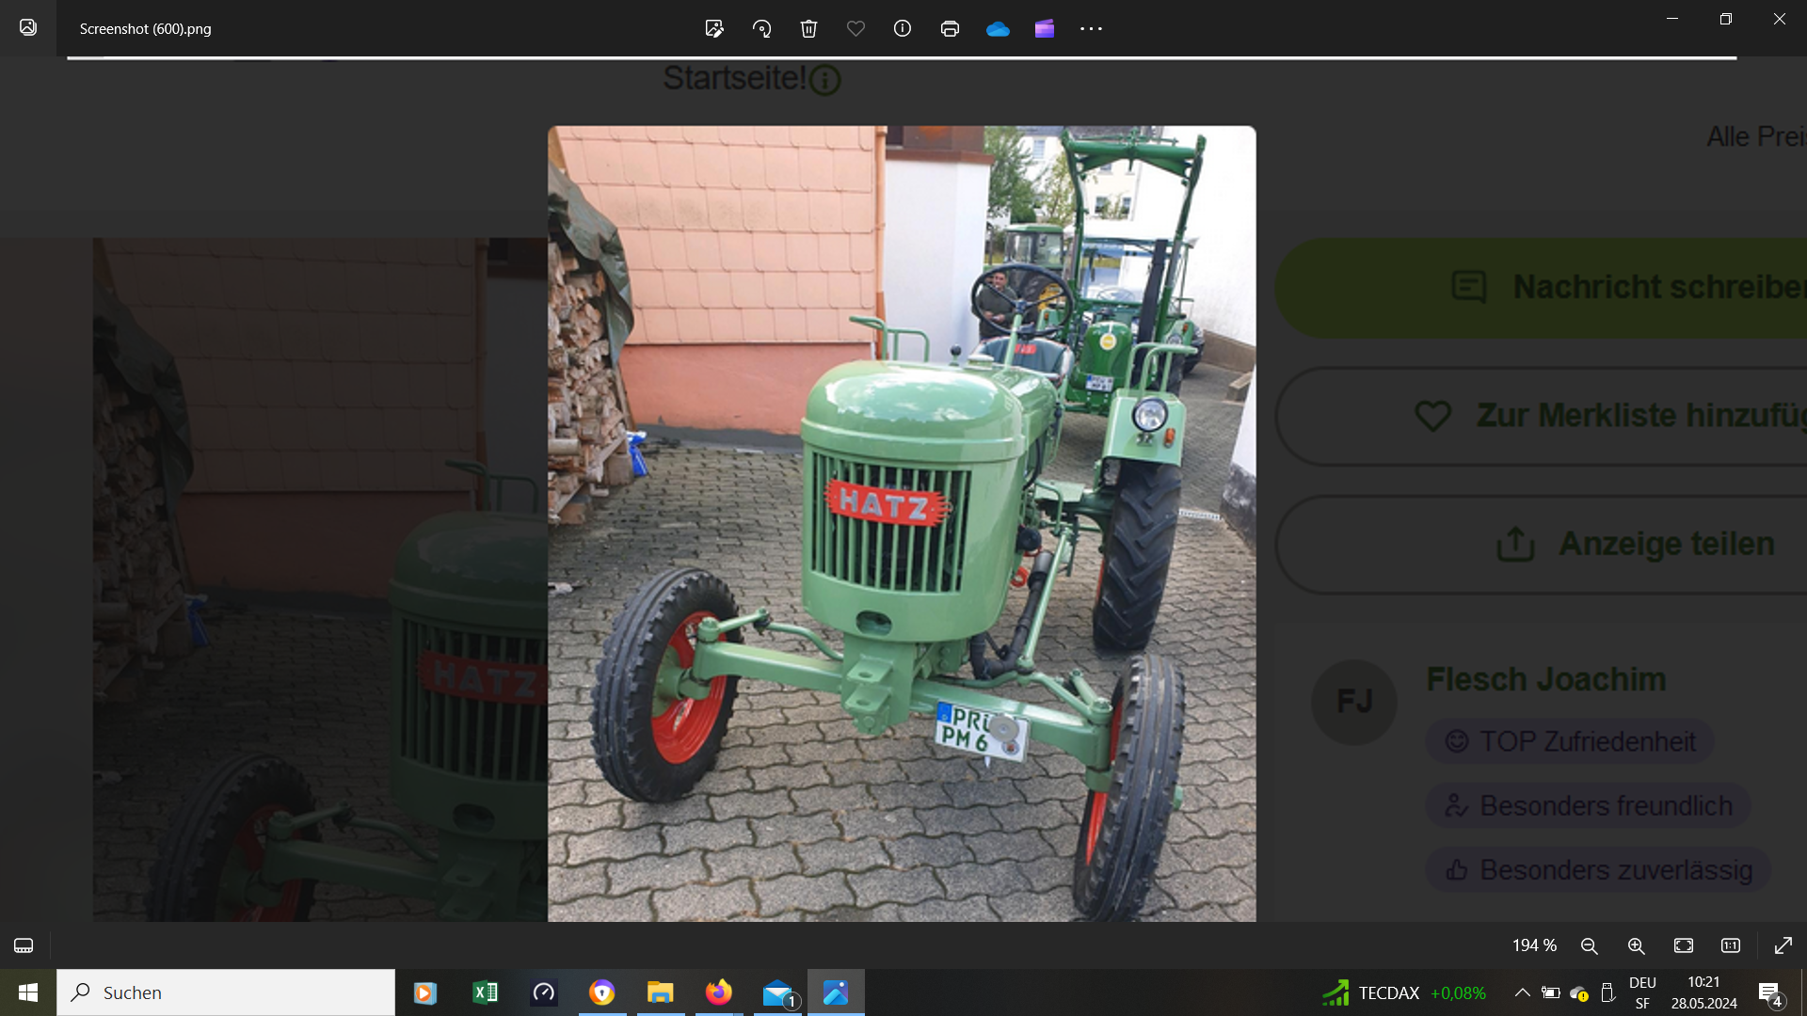The image size is (1807, 1016).
Task: Open Firefox from the taskbar
Action: click(719, 992)
